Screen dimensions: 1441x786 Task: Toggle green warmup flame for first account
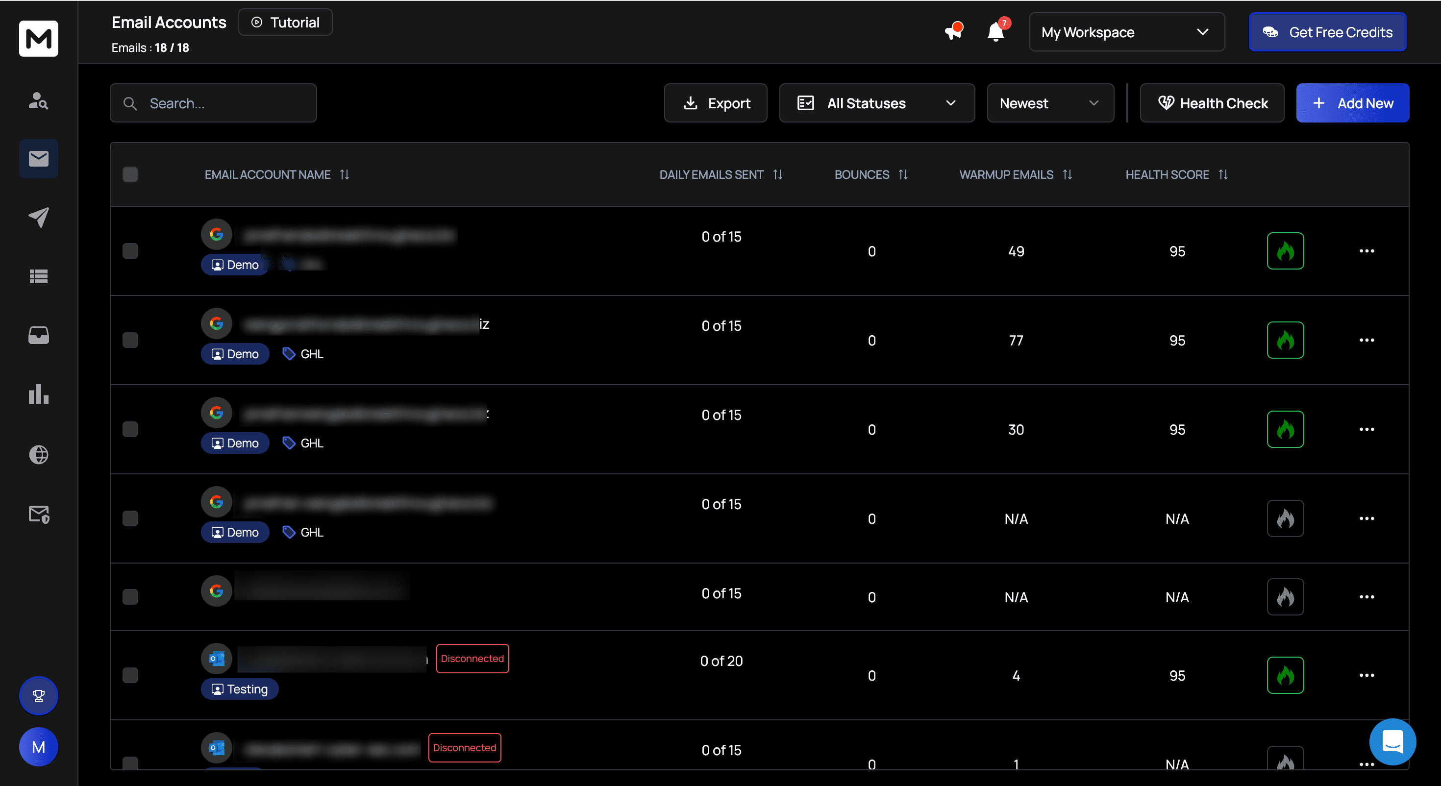(1285, 251)
